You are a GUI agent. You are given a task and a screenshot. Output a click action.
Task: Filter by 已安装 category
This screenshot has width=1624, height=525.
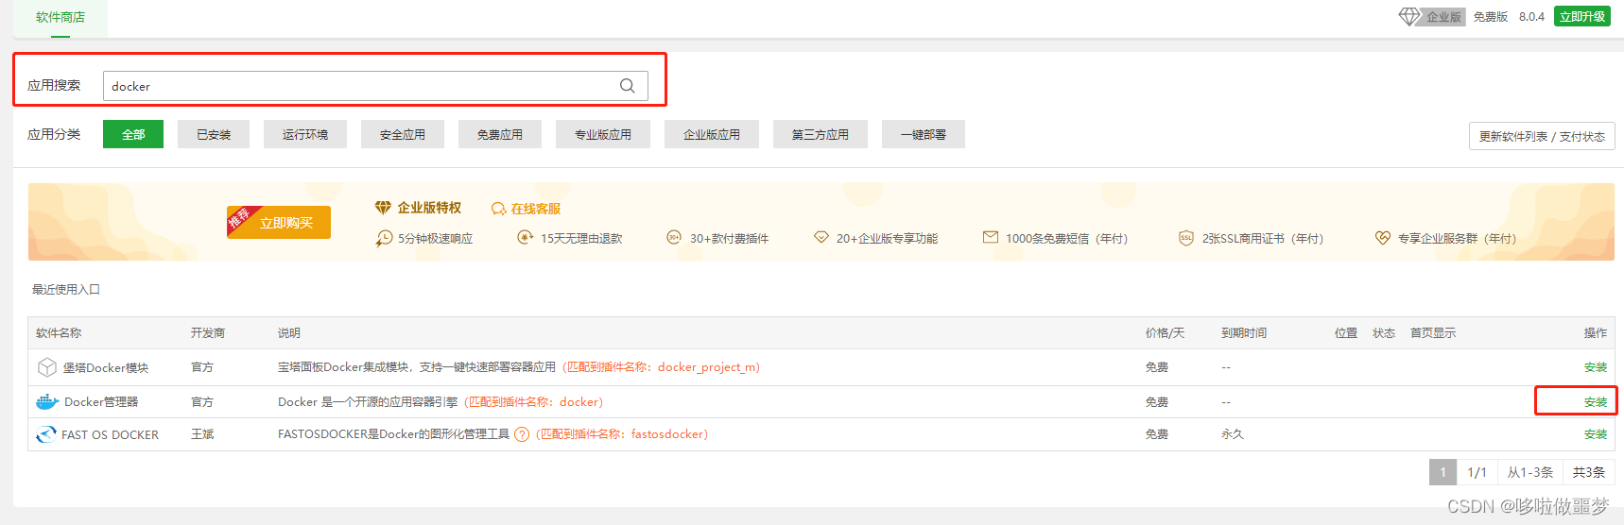[x=214, y=134]
